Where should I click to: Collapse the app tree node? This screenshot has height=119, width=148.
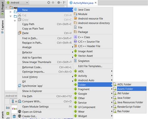click(x=7, y=8)
